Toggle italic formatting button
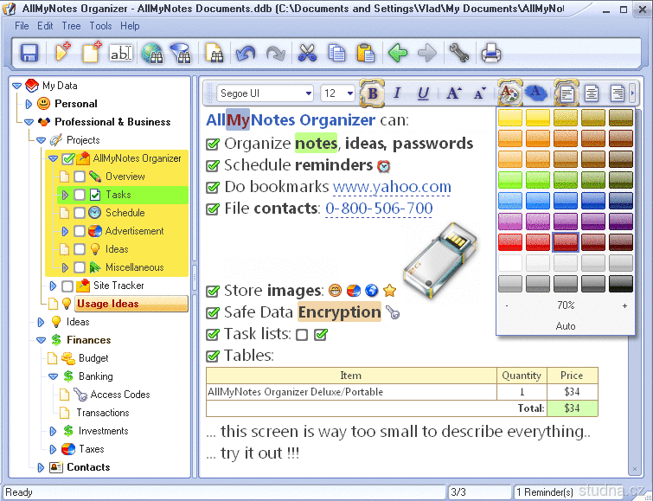The width and height of the screenshot is (653, 501). [397, 93]
